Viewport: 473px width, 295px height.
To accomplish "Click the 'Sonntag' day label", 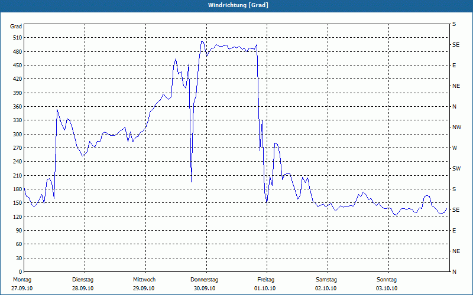I will tap(387, 280).
